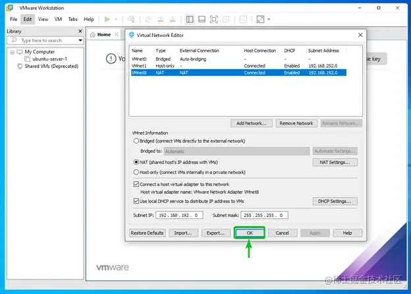Open DHCP Settings
The width and height of the screenshot is (411, 294).
(x=335, y=201)
